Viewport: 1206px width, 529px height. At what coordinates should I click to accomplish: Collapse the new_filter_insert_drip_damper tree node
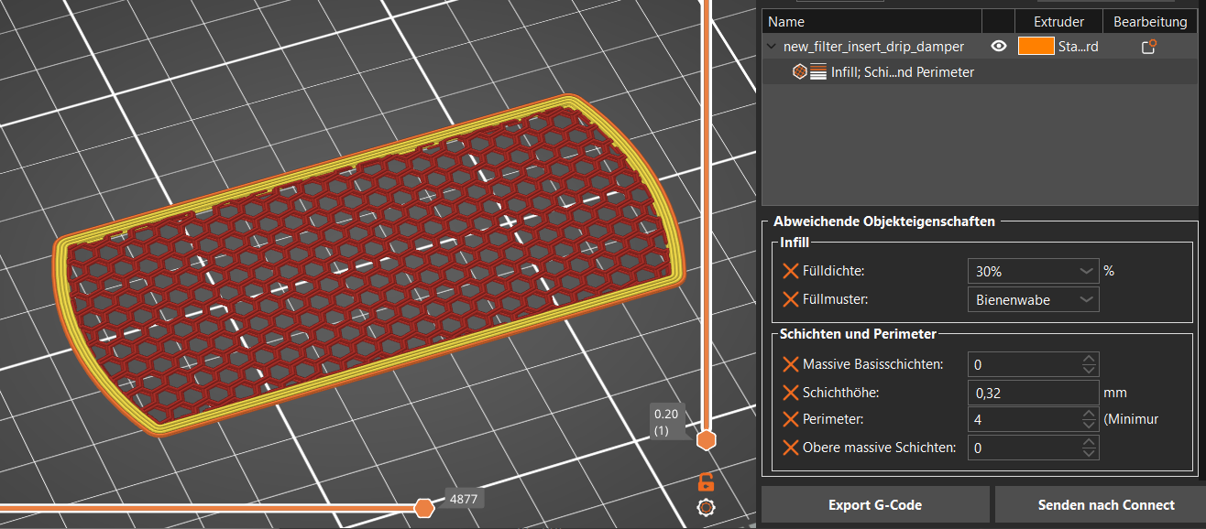772,47
